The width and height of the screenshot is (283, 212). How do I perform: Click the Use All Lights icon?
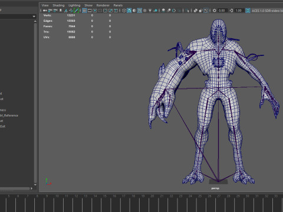pos(150,11)
